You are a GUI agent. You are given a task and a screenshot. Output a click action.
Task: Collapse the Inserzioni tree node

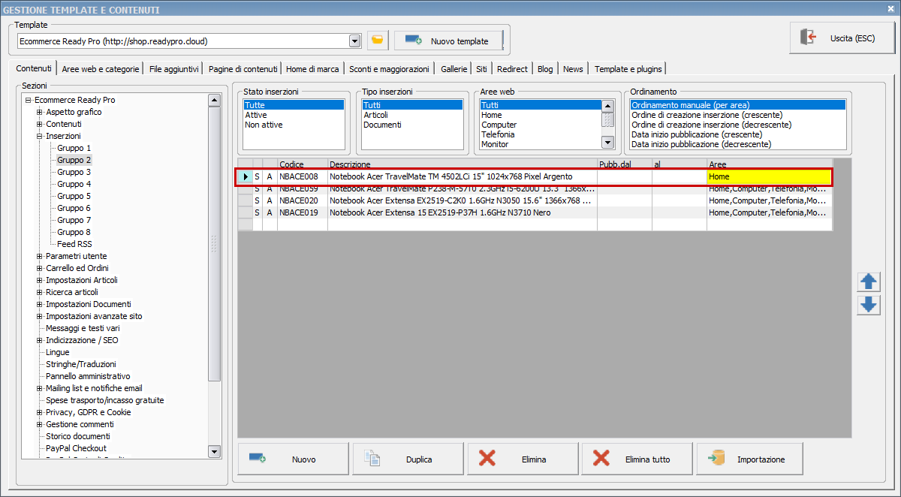(x=40, y=136)
